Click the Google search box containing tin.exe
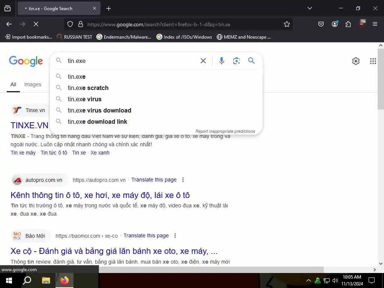Screen dimensions: 384x288 pyautogui.click(x=132, y=61)
